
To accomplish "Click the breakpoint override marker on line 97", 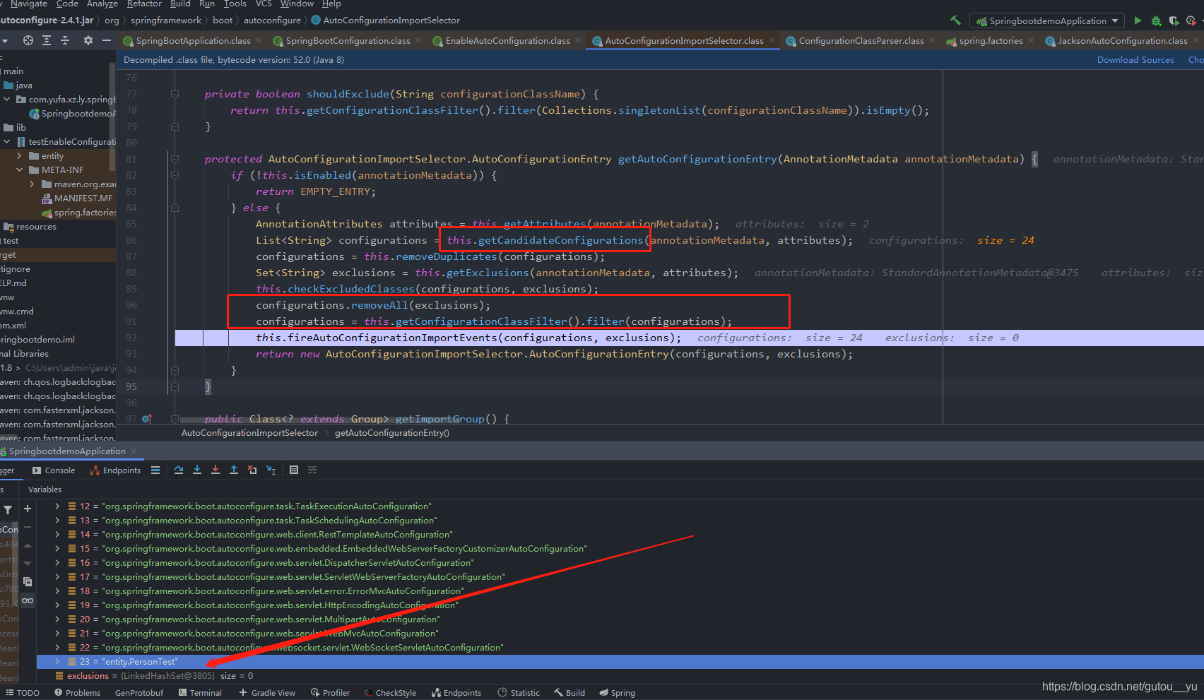I will (147, 419).
